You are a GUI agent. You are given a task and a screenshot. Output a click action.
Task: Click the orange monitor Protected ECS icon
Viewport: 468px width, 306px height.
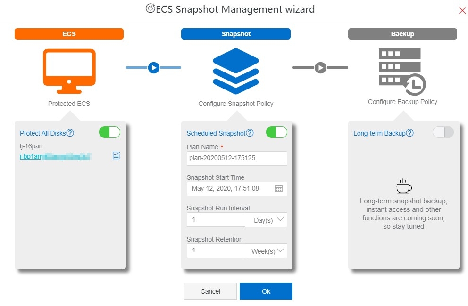(x=69, y=71)
